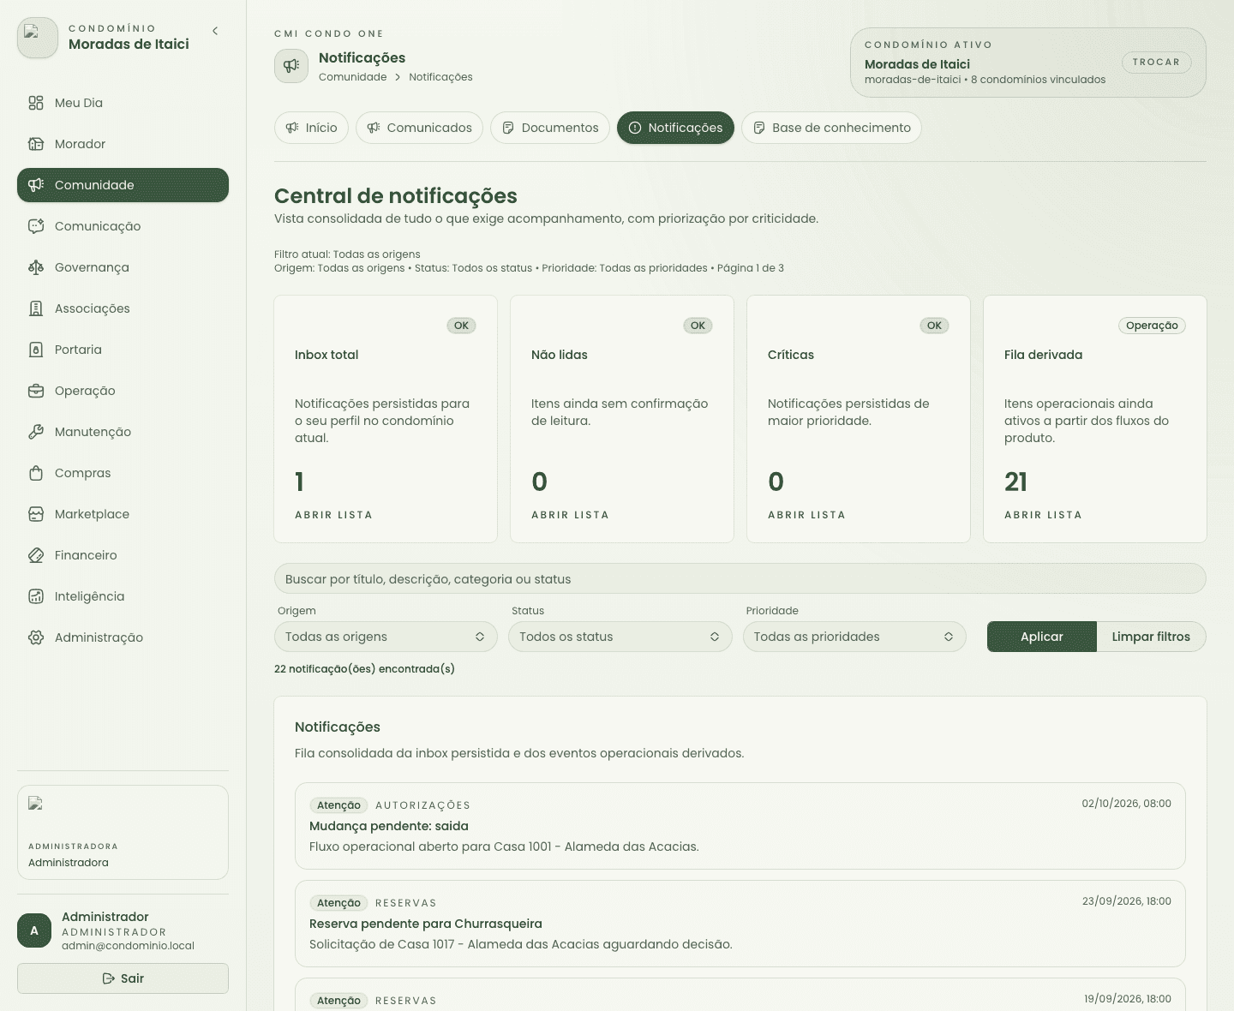Click the Manutenção wrench icon

click(x=36, y=432)
